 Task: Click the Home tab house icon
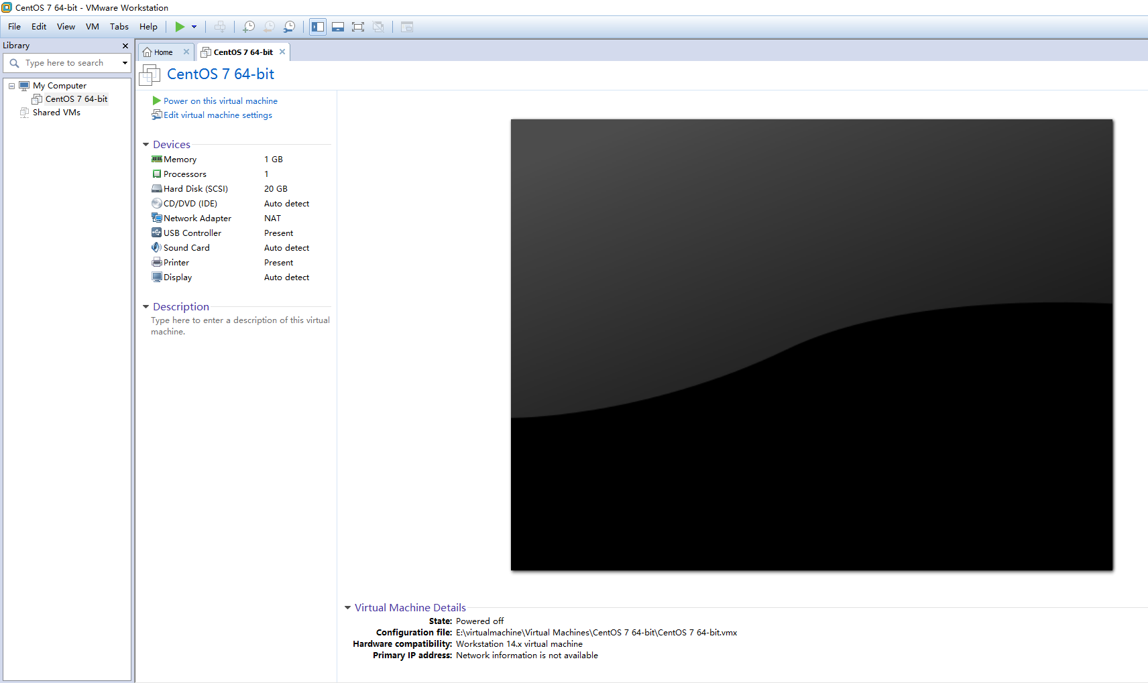(x=148, y=52)
